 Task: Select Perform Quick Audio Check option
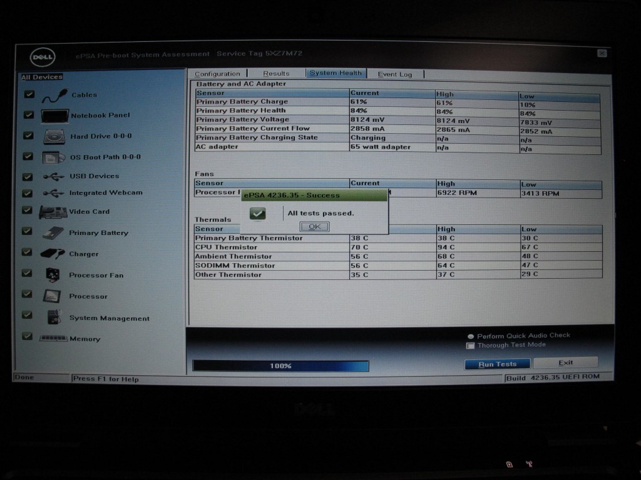tap(471, 336)
